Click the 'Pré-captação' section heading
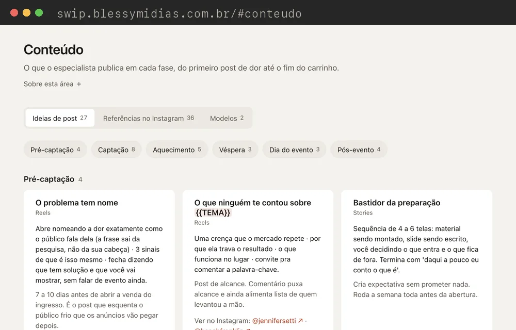This screenshot has width=516, height=330. point(49,179)
